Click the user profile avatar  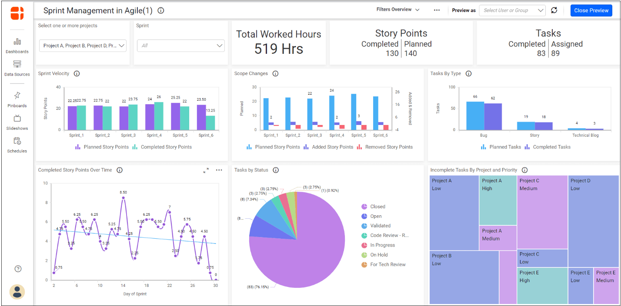tap(17, 292)
